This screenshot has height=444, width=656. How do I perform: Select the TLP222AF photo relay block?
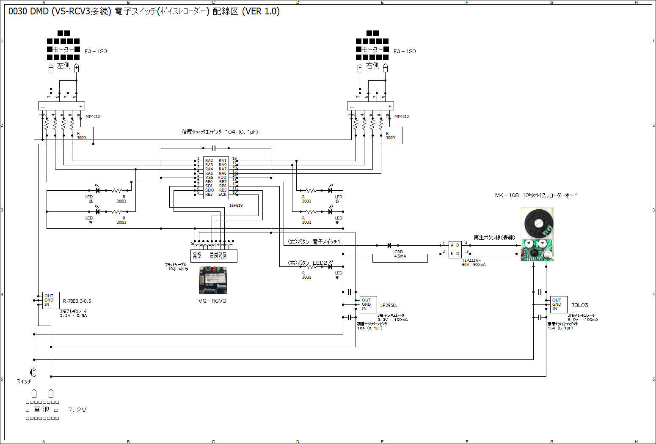point(455,249)
